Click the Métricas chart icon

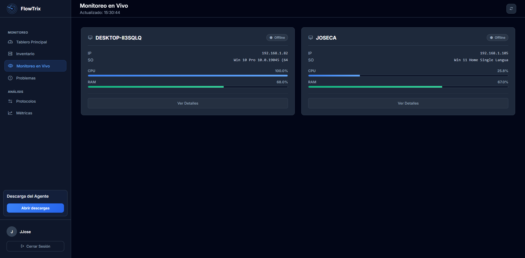pyautogui.click(x=10, y=113)
